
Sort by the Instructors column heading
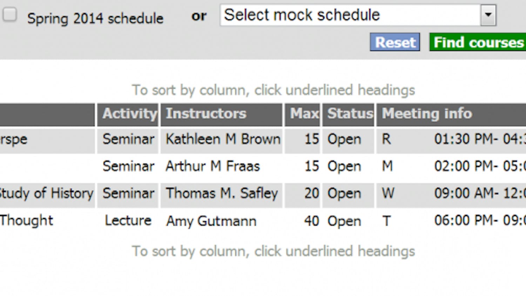coord(206,114)
